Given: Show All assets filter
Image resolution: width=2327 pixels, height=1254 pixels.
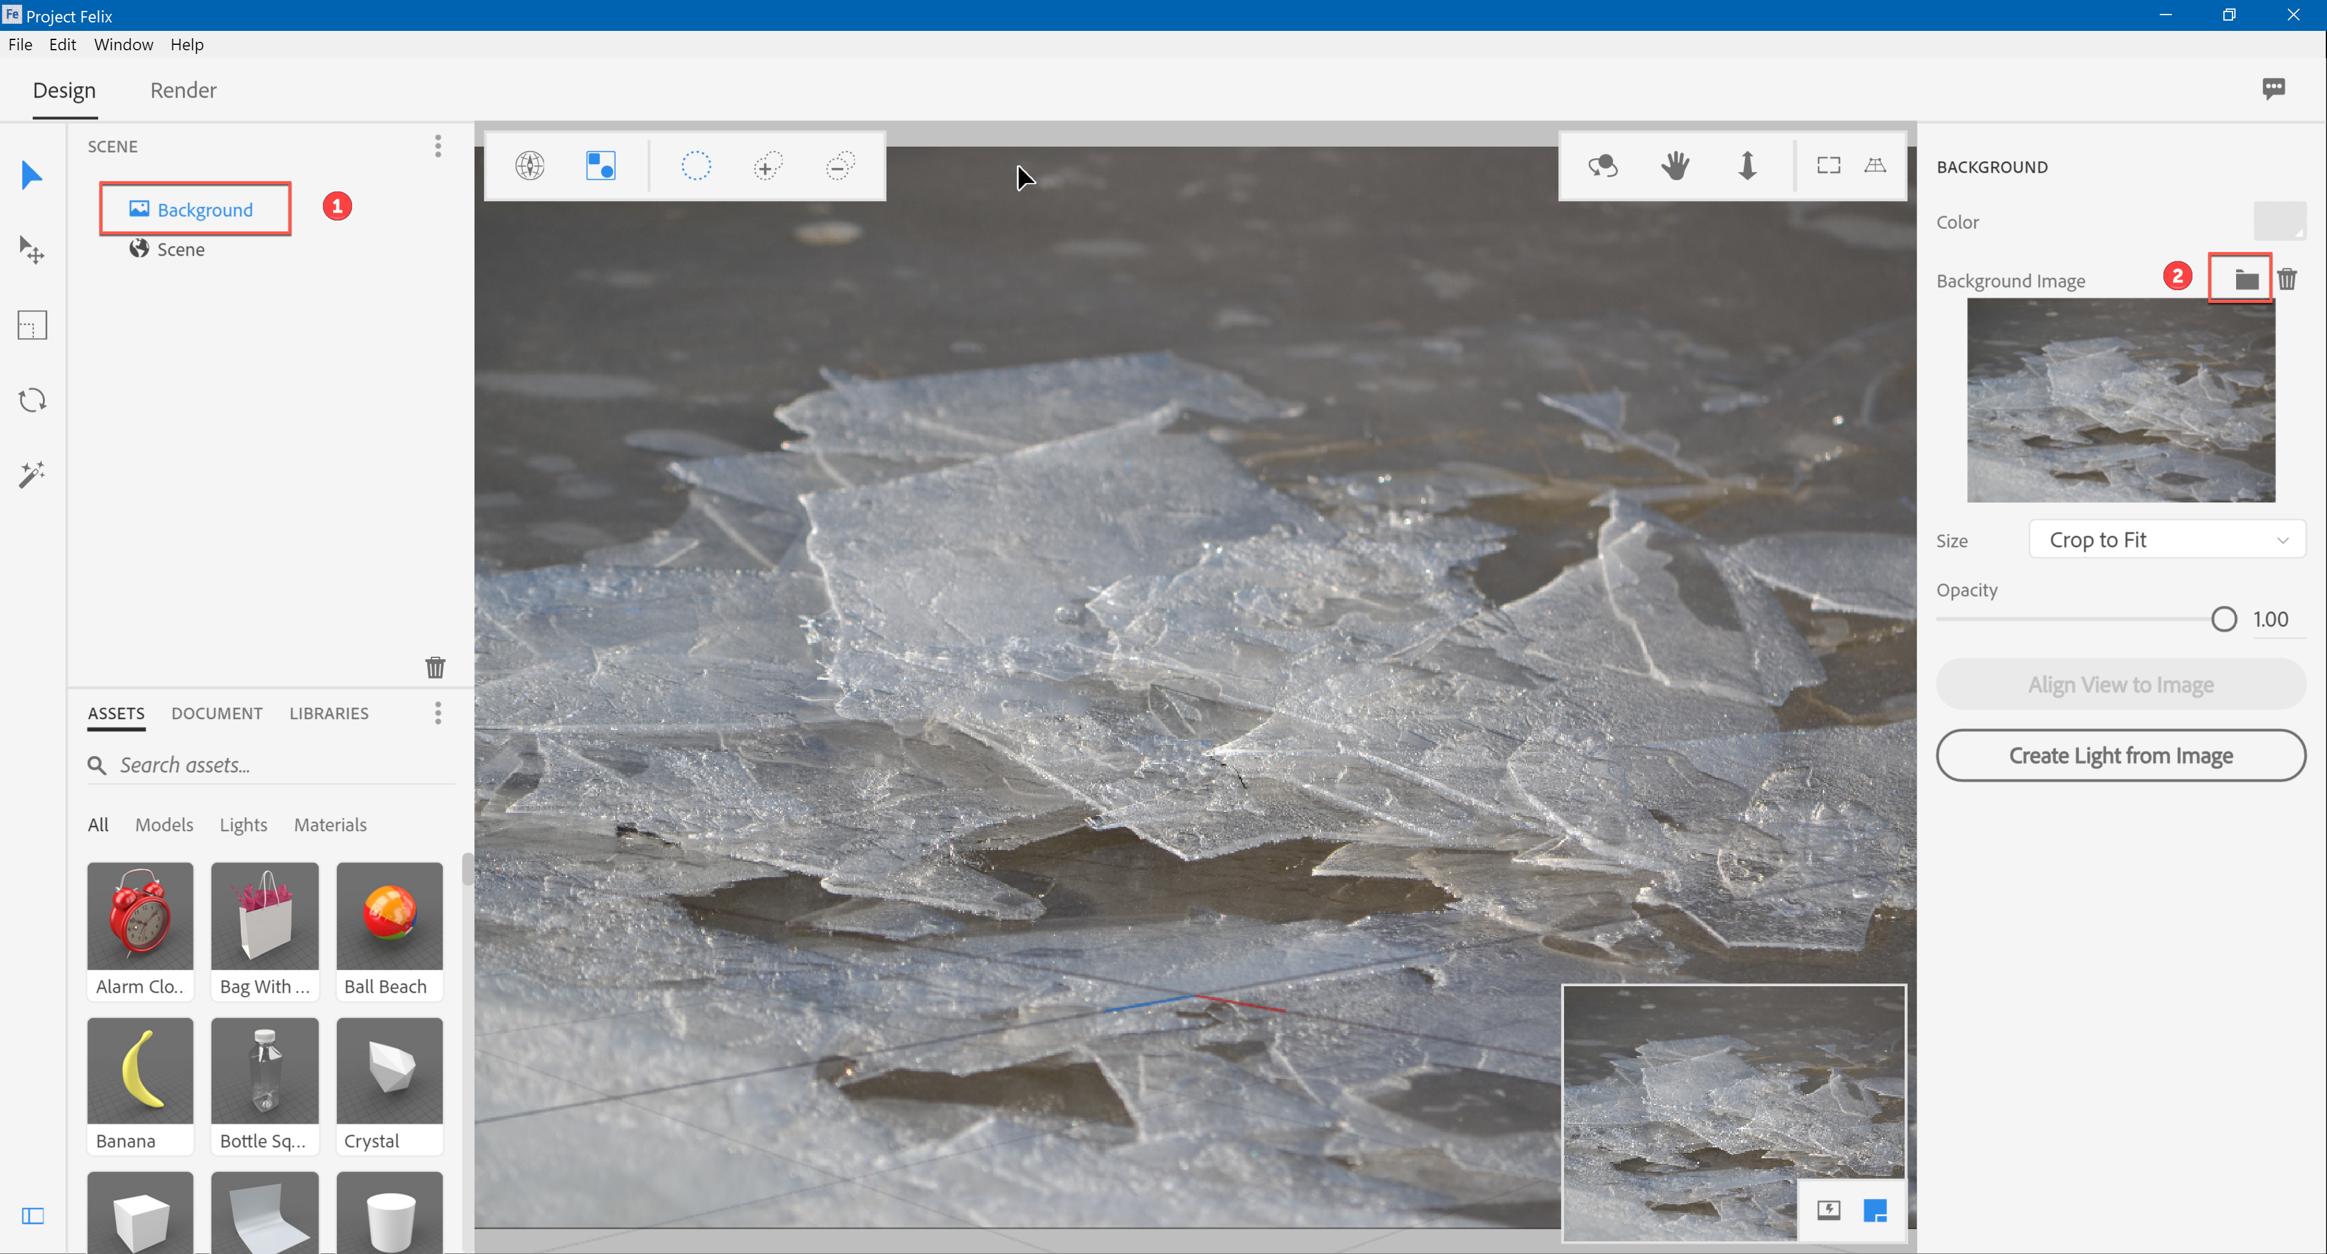Looking at the screenshot, I should 98,825.
